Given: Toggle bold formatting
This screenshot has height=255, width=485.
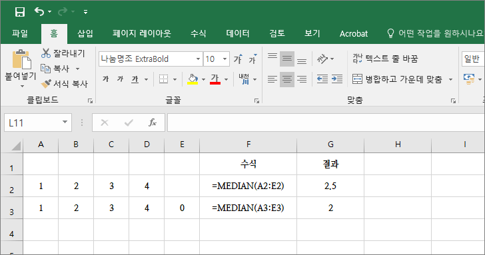Looking at the screenshot, I should (106, 79).
